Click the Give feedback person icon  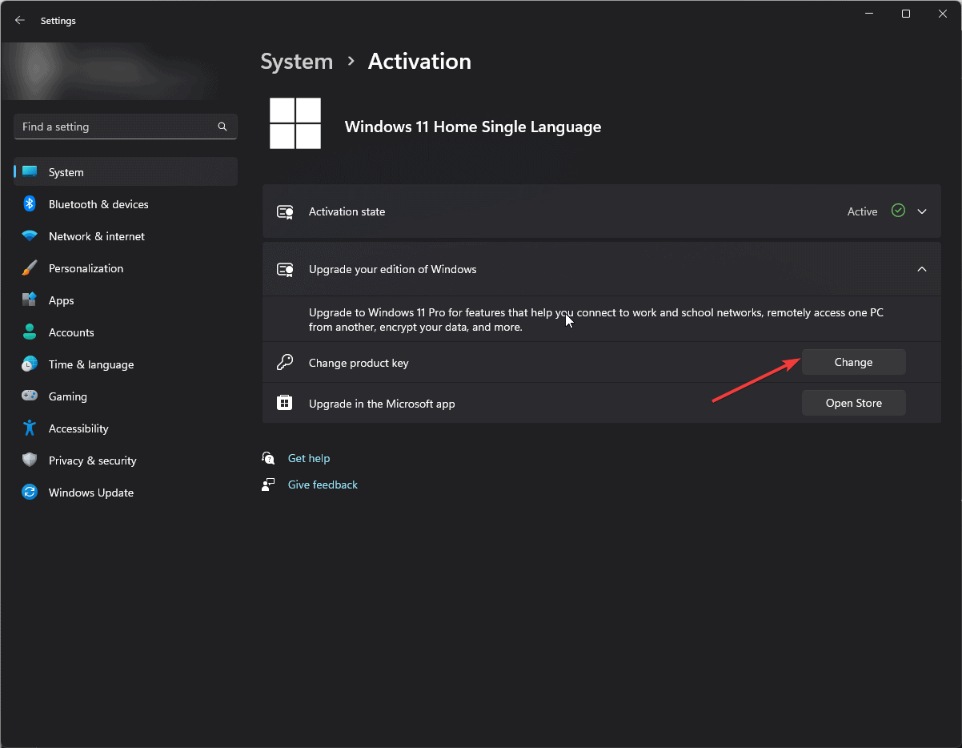click(x=268, y=485)
